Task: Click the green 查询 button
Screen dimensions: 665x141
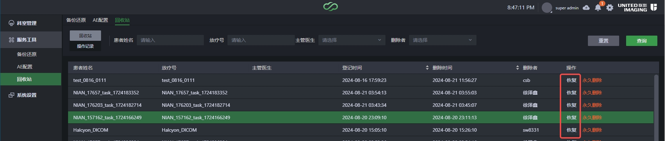Action: pos(641,41)
